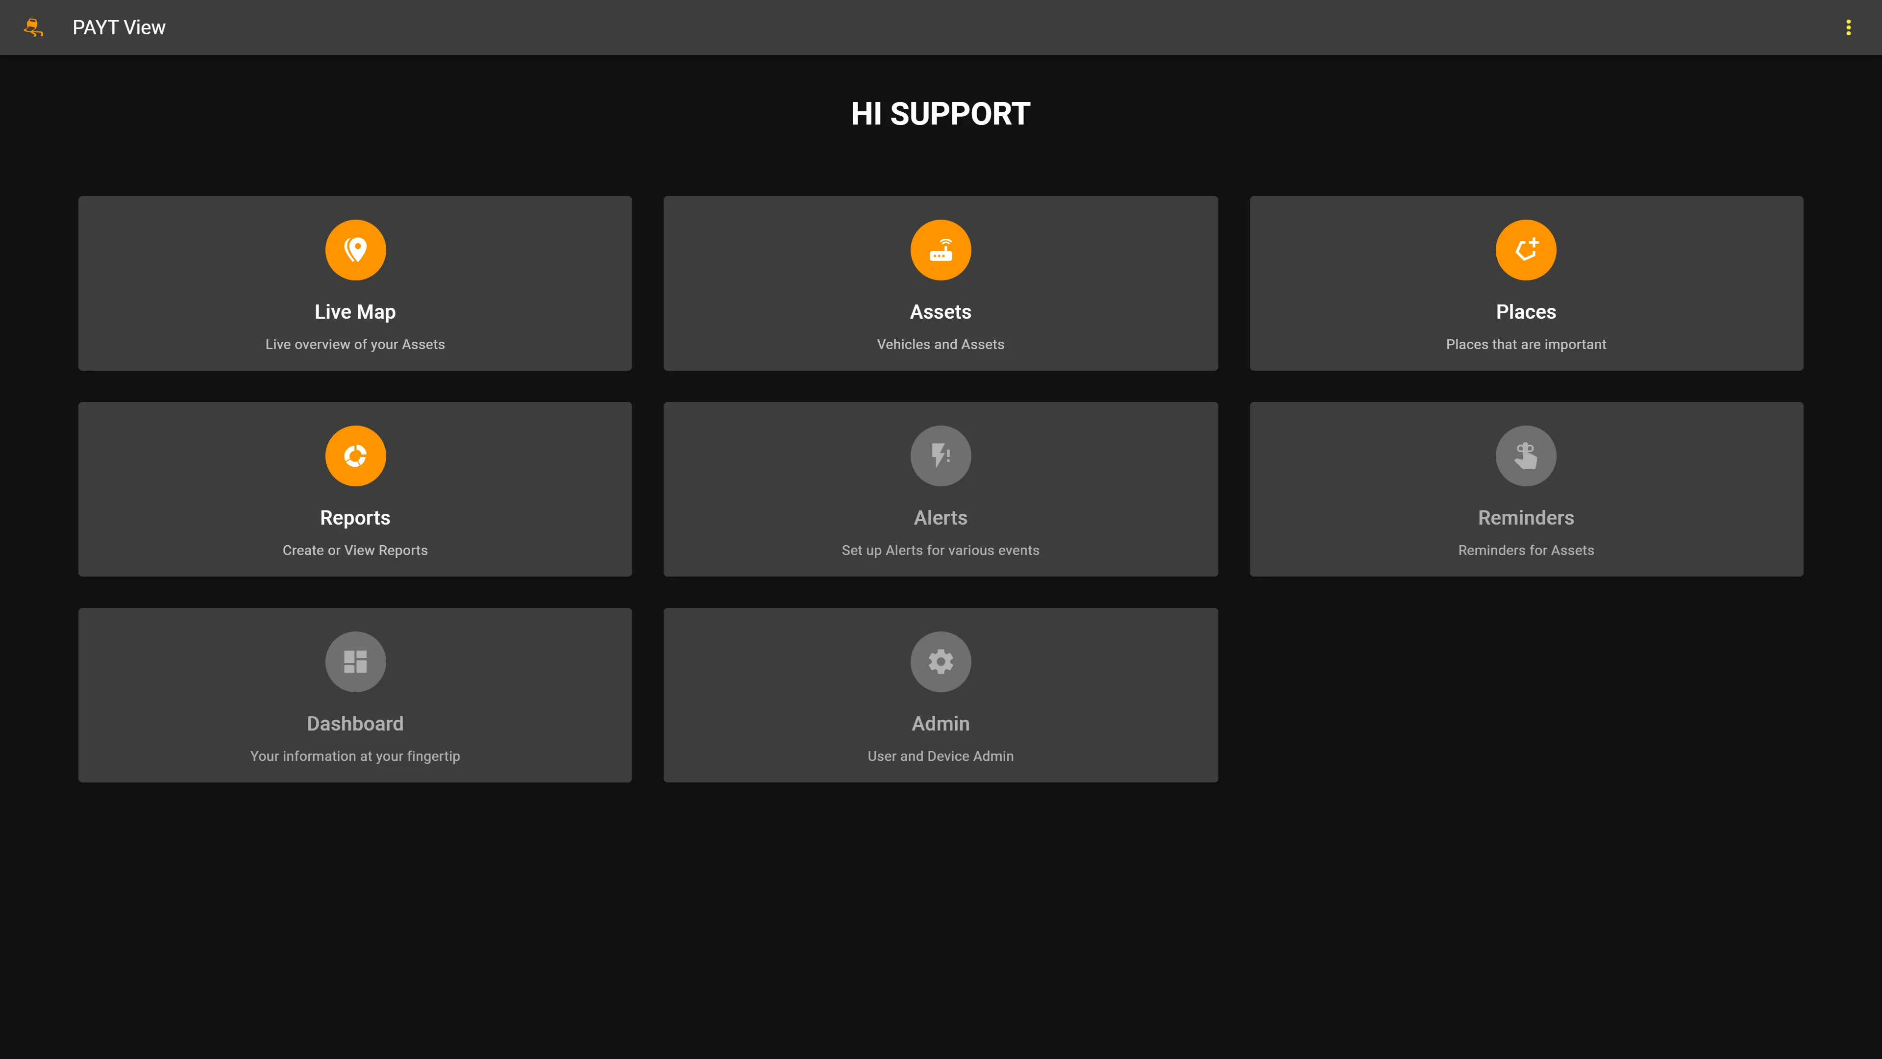Click 'Your information at your fingertip' text
Screen dimensions: 1882x1059
coord(355,757)
